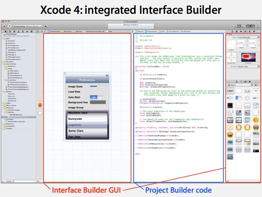Open the Project navigator folder icon
The width and height of the screenshot is (262, 197).
(6, 32)
